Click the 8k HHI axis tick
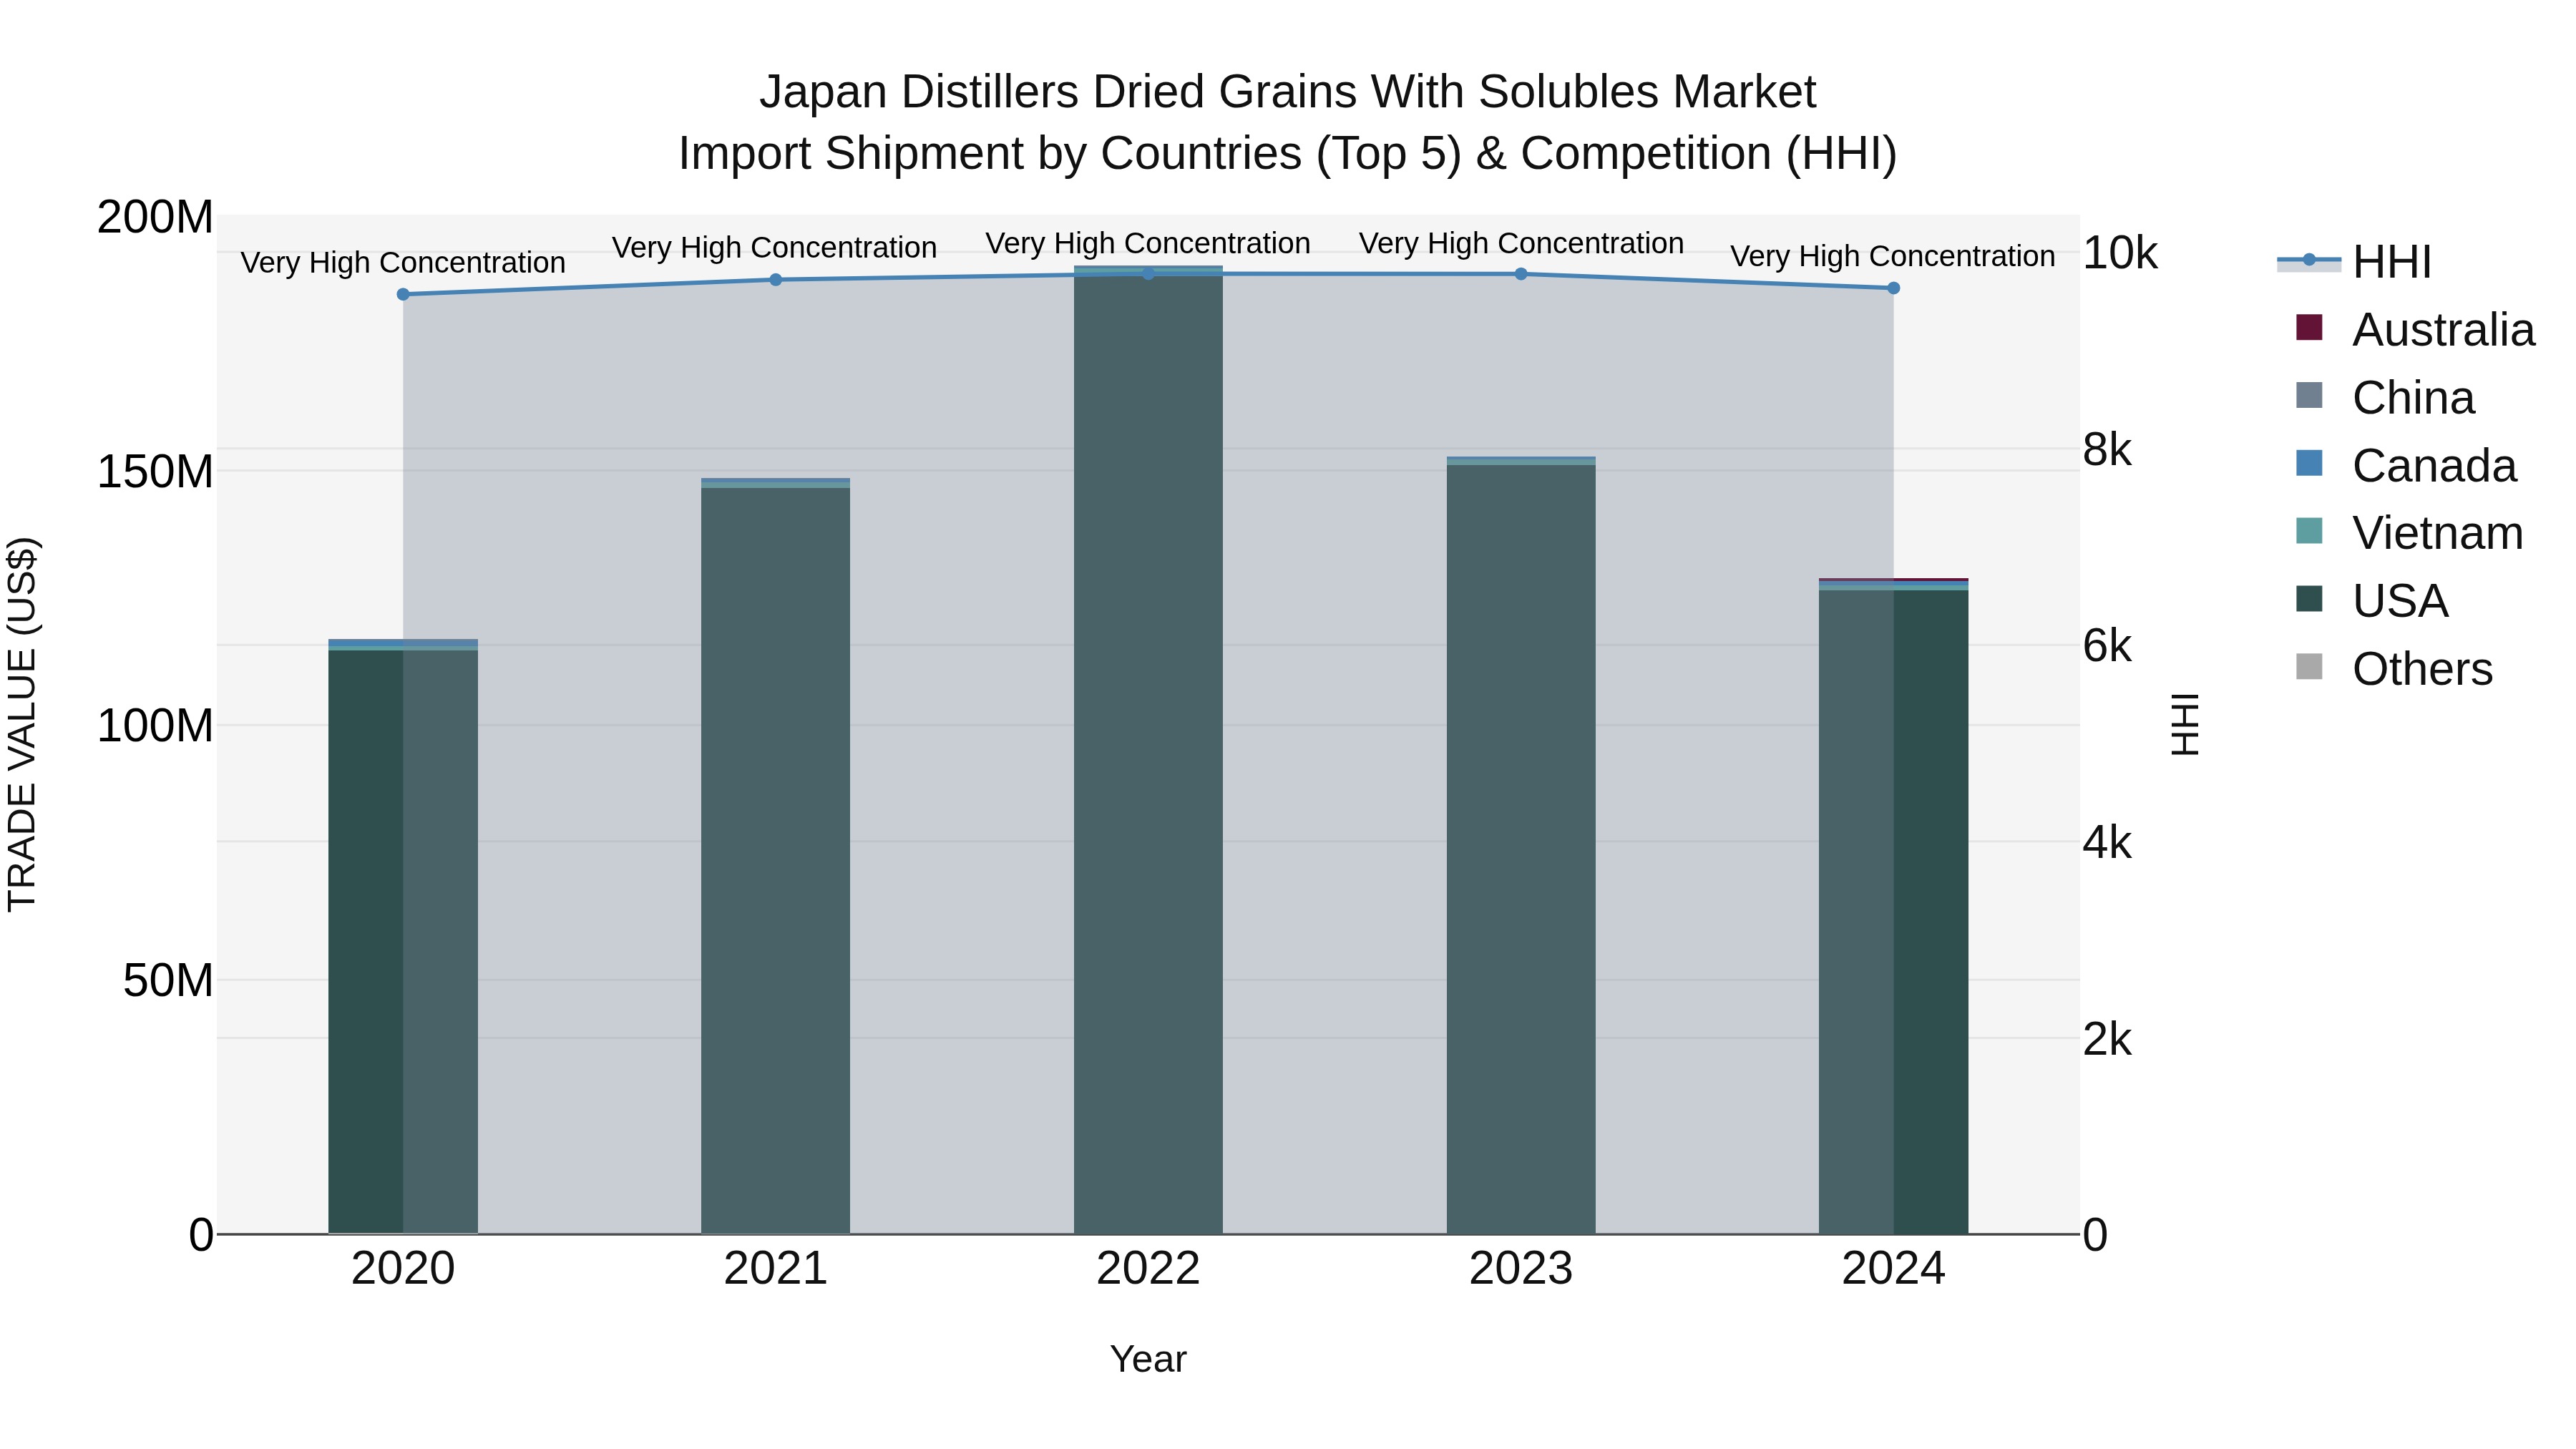 point(2107,450)
